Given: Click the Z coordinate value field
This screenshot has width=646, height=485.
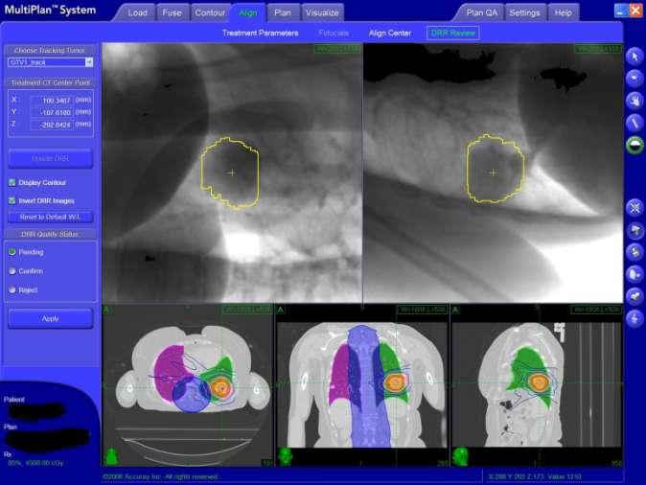Looking at the screenshot, I should (x=52, y=125).
